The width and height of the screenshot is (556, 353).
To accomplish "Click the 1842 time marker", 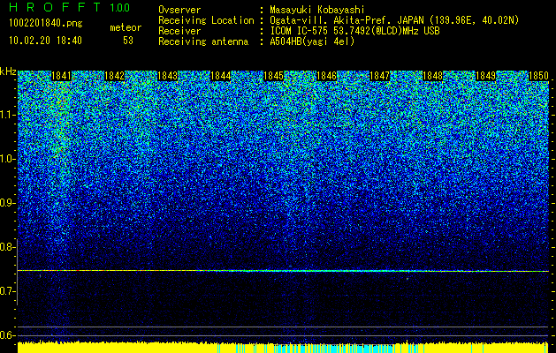I will 115,76.
